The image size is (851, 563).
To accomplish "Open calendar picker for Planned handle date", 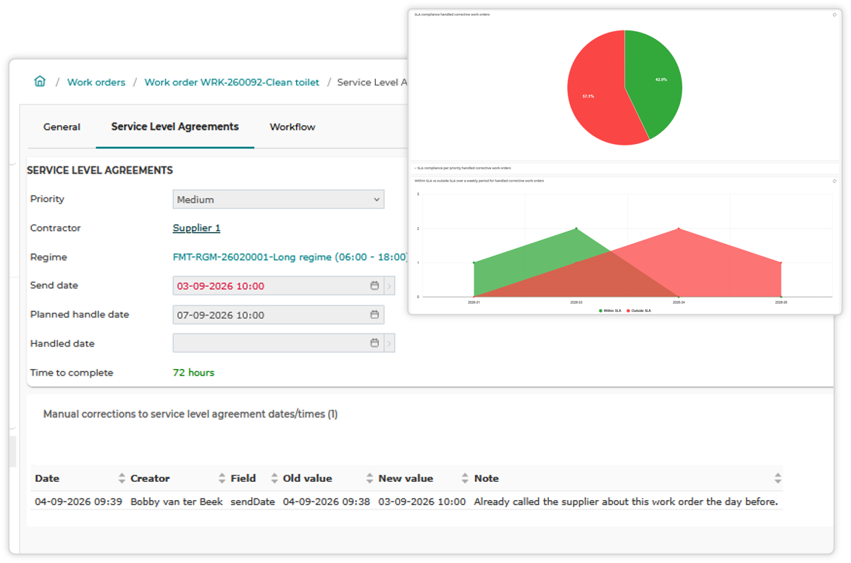I will click(374, 315).
